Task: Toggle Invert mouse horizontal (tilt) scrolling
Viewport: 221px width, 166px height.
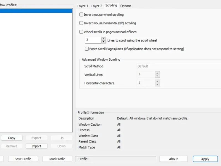Action: (81, 23)
